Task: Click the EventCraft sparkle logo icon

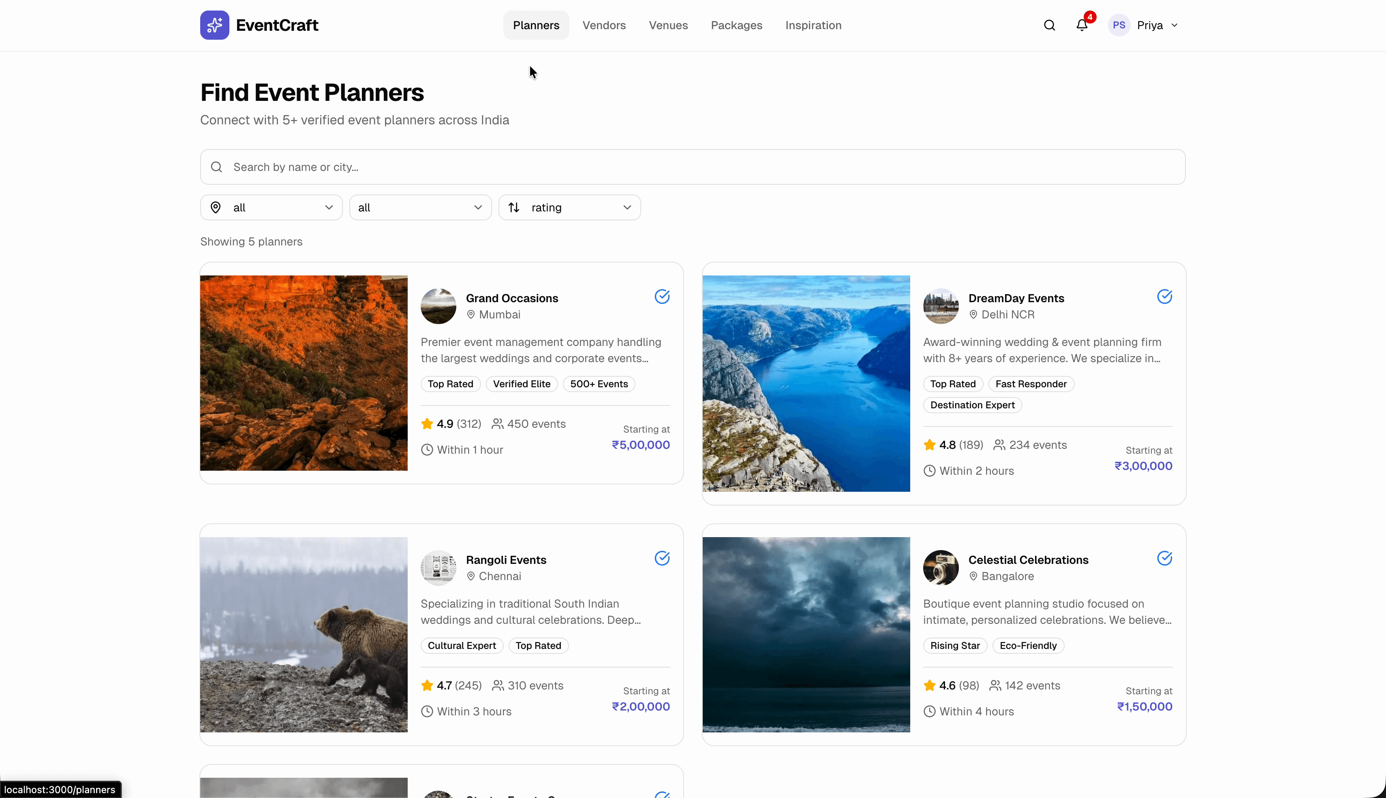Action: tap(215, 25)
